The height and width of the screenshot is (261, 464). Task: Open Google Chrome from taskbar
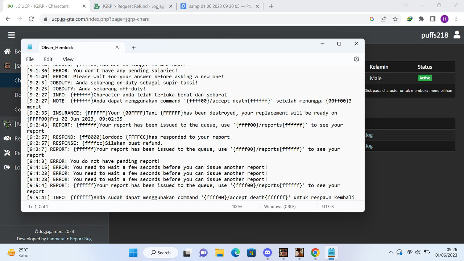315,252
